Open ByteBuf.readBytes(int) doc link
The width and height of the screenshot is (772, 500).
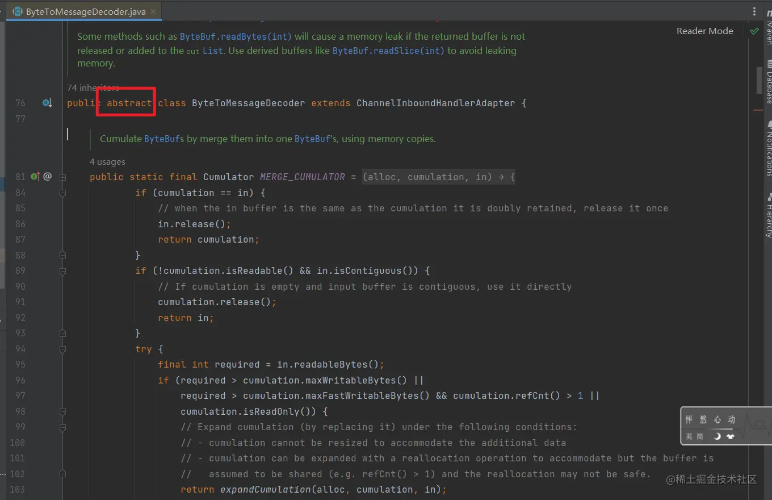point(236,36)
